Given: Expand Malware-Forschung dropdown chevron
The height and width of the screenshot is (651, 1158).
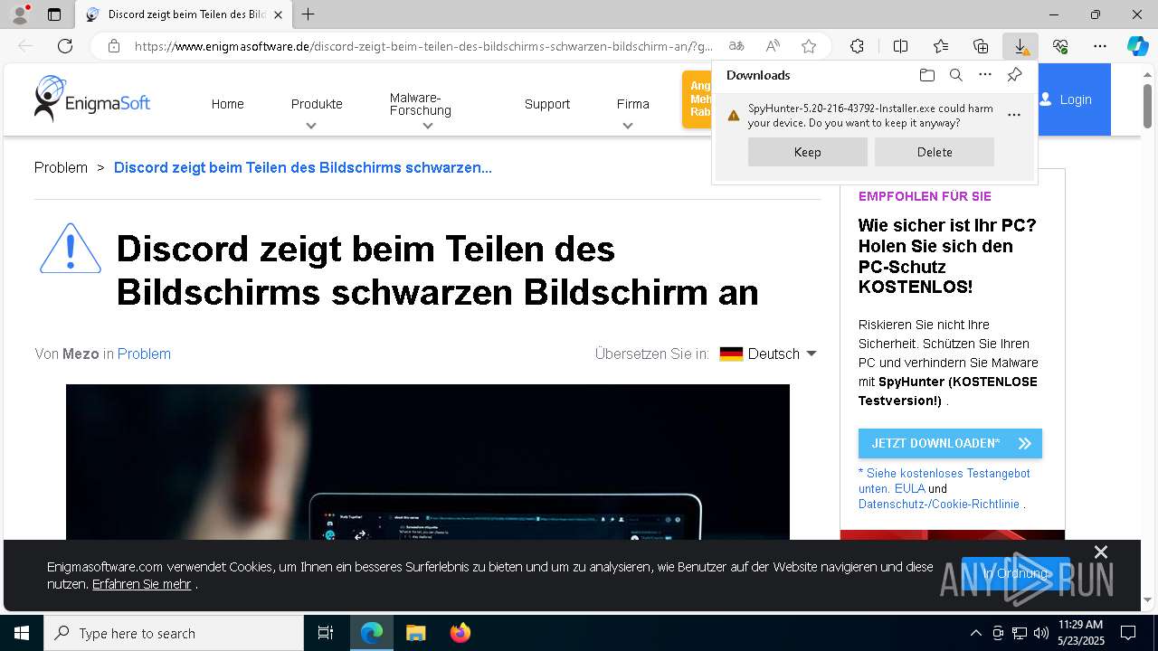Looking at the screenshot, I should click(428, 126).
